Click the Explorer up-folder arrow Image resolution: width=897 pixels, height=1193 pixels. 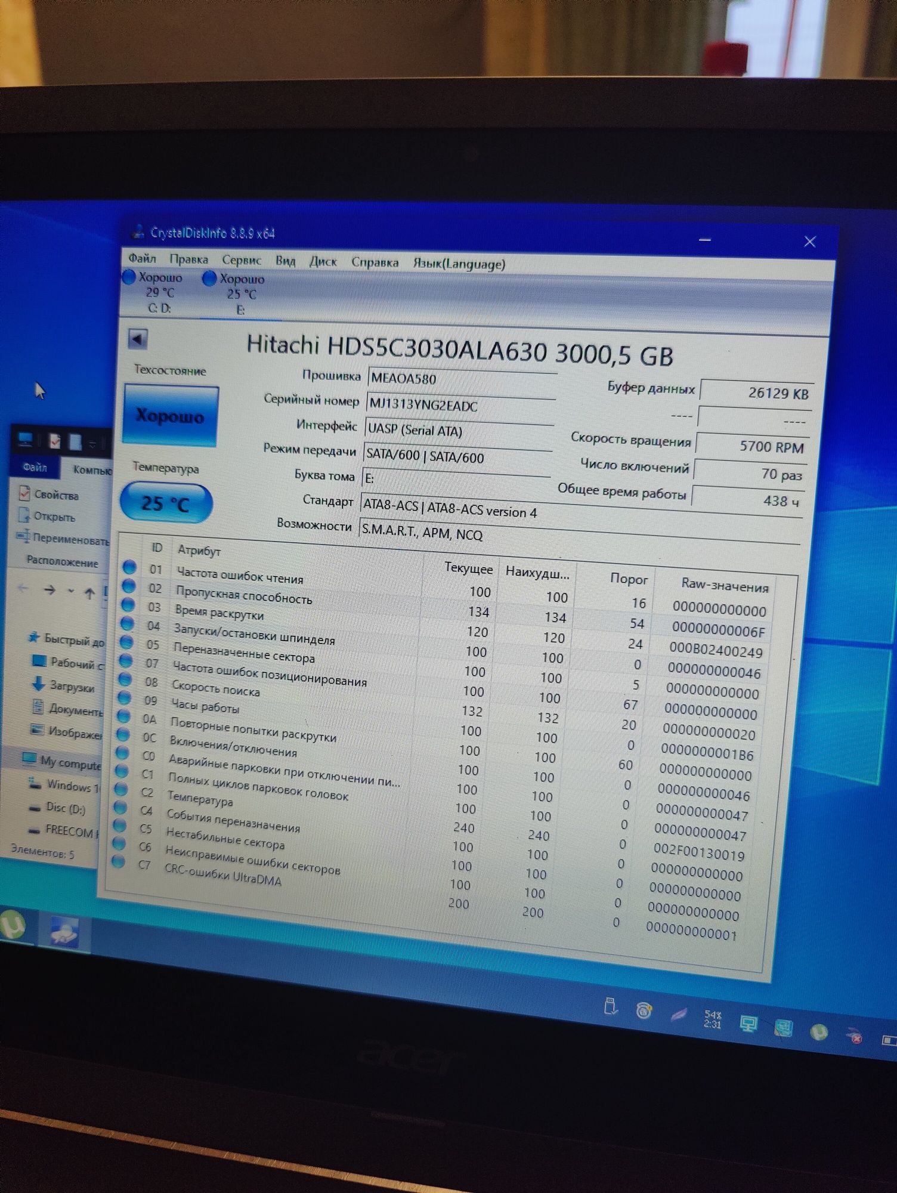[89, 593]
